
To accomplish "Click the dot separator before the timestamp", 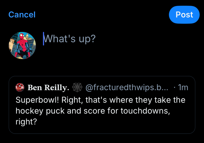I will [x=174, y=87].
